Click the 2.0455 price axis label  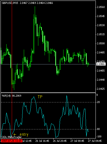(x=101, y=71)
